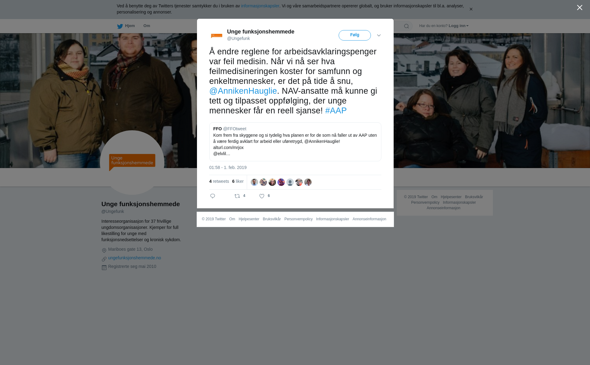Open the last liker's profile avatar

pos(308,182)
